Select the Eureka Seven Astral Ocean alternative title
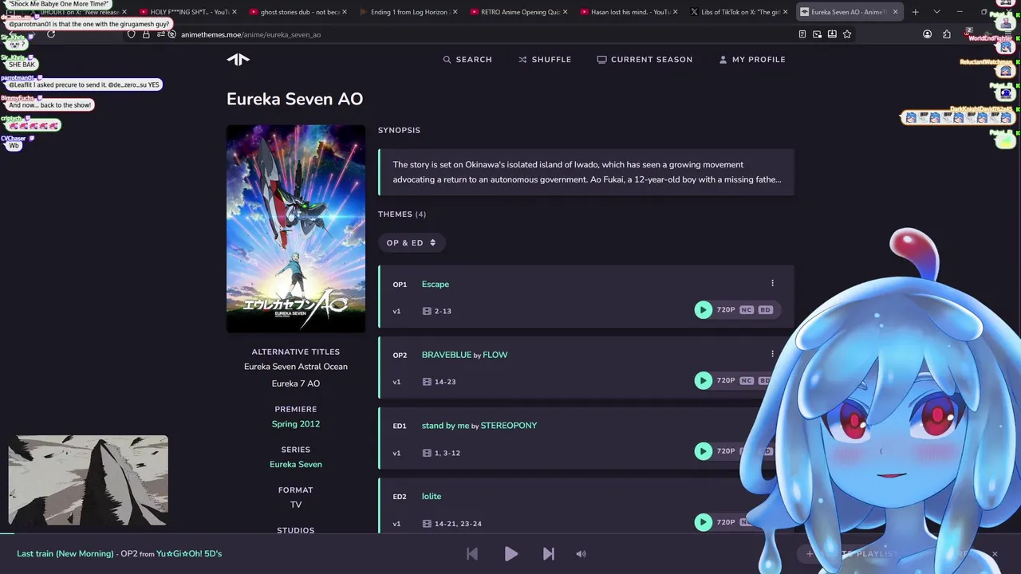1021x574 pixels. click(295, 367)
